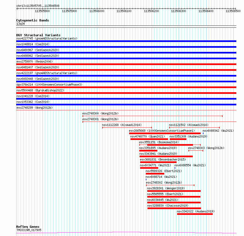This screenshot has width=244, height=236.
Task: Select the nsv1048814 (Coe2014) variant label
Action: point(33,44)
